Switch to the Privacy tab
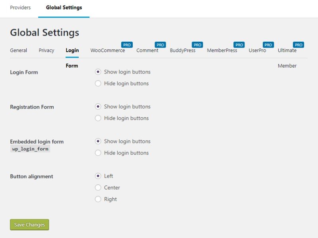318x238 pixels. 46,50
